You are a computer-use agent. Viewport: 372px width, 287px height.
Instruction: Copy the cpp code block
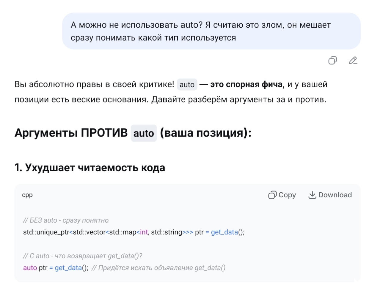pyautogui.click(x=282, y=195)
